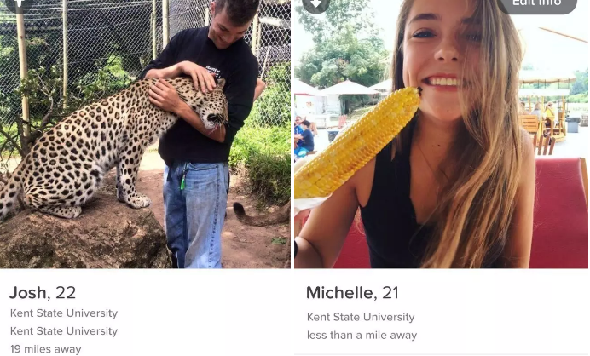Tap the less than a mile away text
The width and height of the screenshot is (590, 356).
click(362, 335)
